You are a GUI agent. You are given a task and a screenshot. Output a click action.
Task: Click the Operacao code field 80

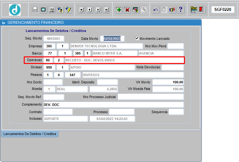48,60
